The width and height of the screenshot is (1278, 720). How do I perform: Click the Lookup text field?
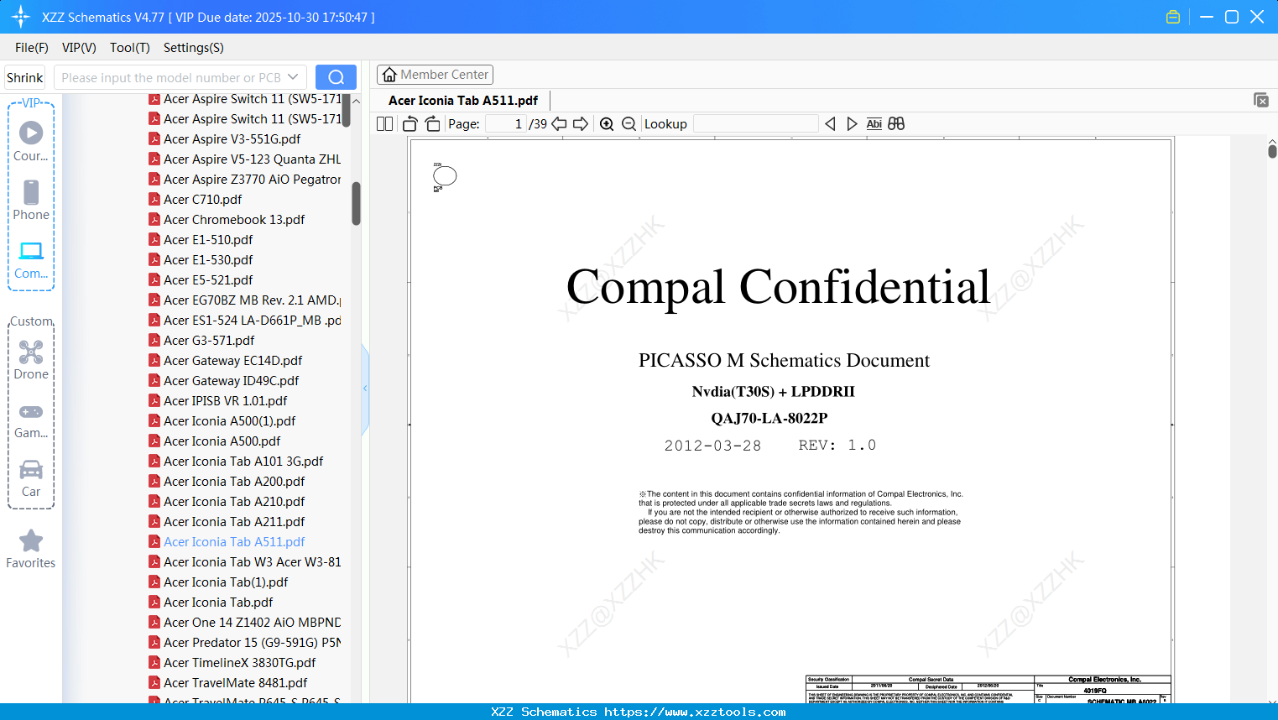pyautogui.click(x=756, y=124)
